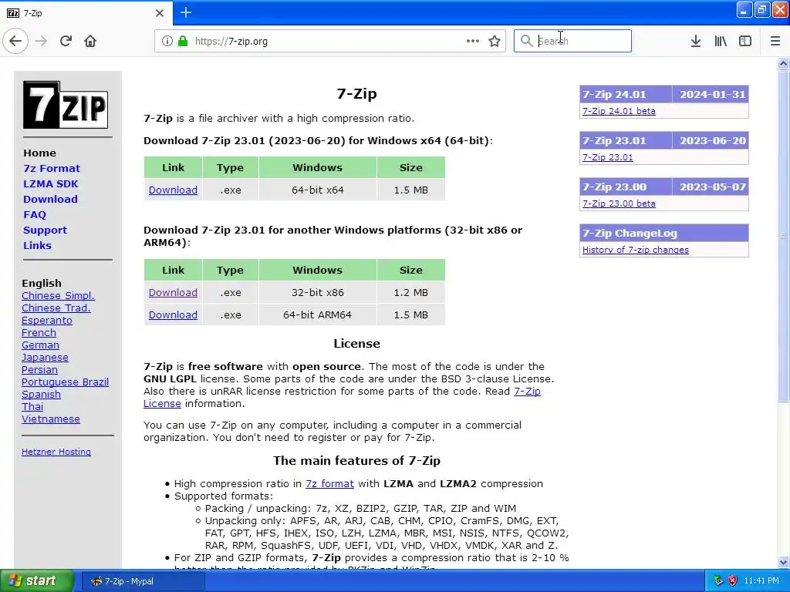Click the red security shield tray icon
Viewport: 790px width, 592px height.
733,581
